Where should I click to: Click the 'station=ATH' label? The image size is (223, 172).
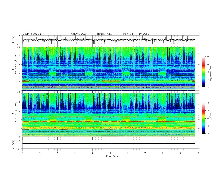104,34
